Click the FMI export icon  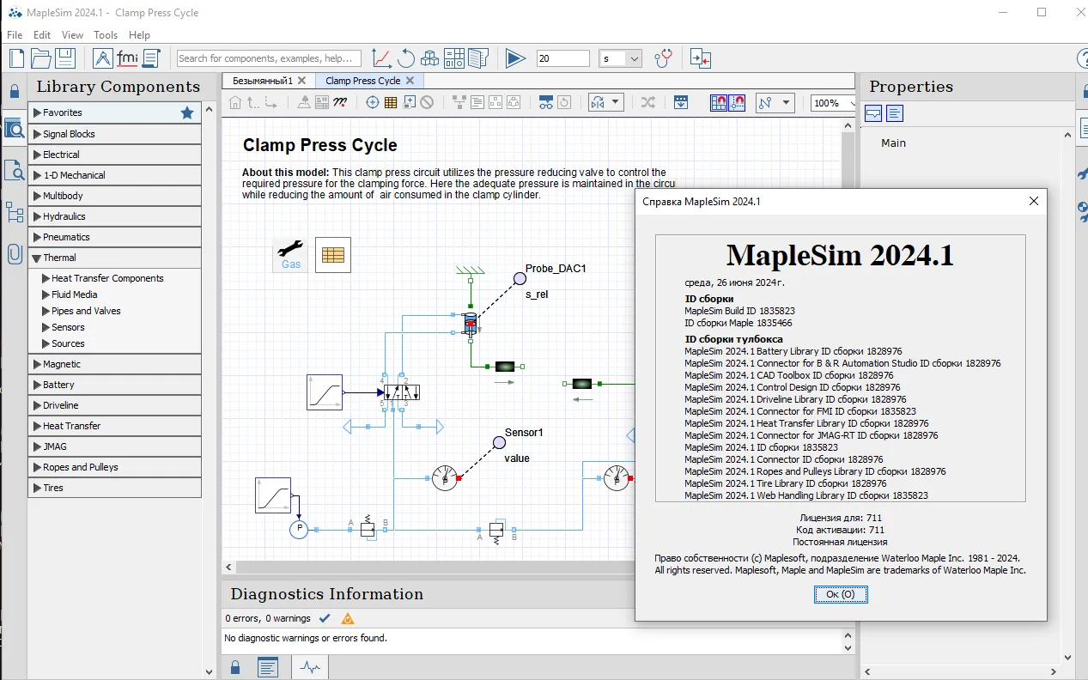click(x=127, y=58)
